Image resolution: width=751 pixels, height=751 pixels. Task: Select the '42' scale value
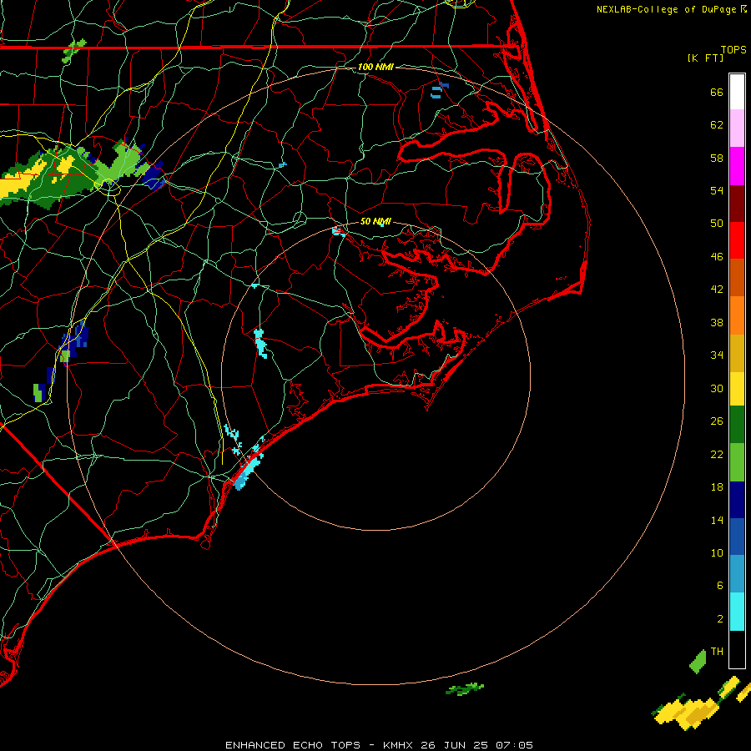click(717, 290)
